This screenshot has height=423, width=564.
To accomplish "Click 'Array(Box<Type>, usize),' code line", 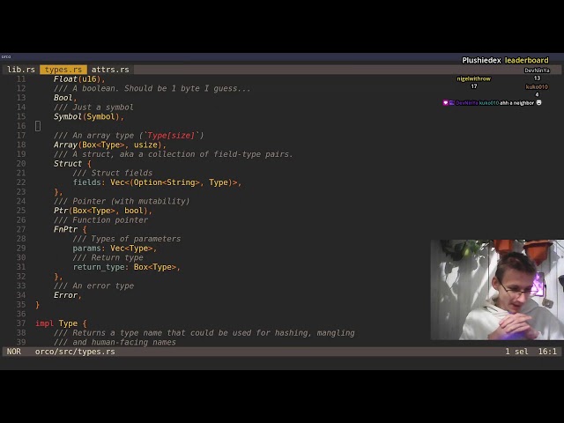I will point(109,145).
